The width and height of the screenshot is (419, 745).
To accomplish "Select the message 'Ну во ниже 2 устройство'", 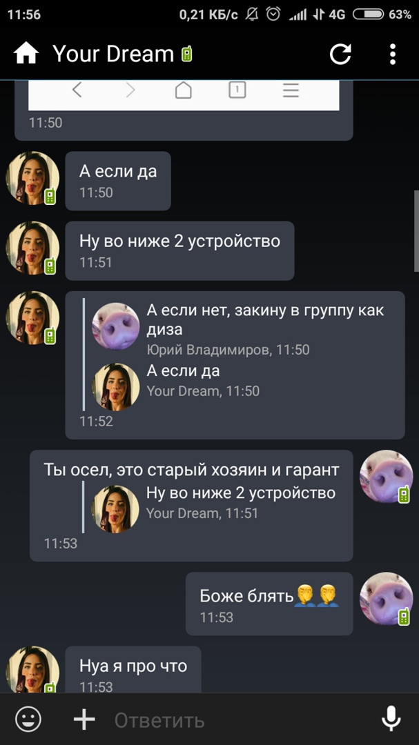I will [179, 250].
